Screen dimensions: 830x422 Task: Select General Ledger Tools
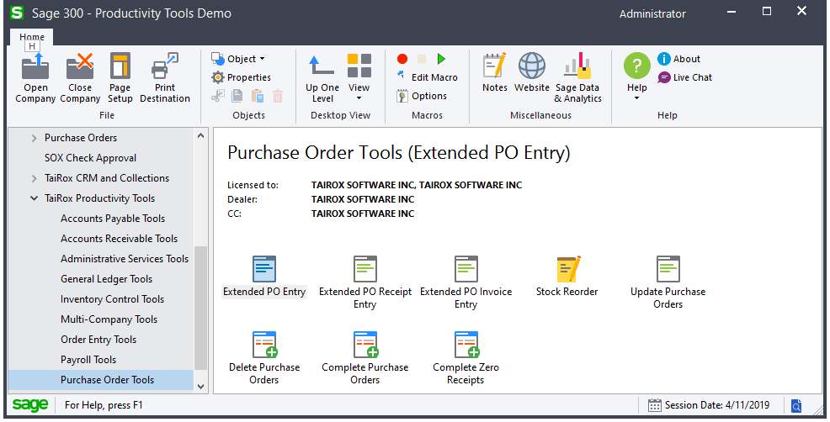(106, 279)
